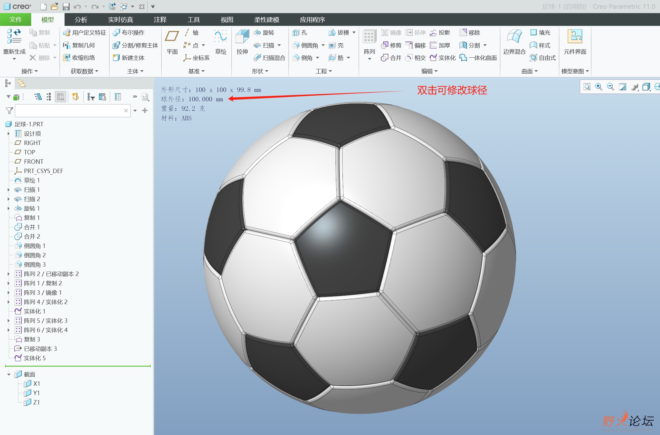Image resolution: width=660 pixels, height=435 pixels.
Task: Click the 新建主体 button
Action: pos(129,58)
